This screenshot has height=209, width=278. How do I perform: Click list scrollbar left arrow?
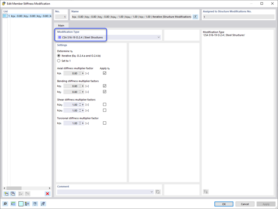click(4, 188)
